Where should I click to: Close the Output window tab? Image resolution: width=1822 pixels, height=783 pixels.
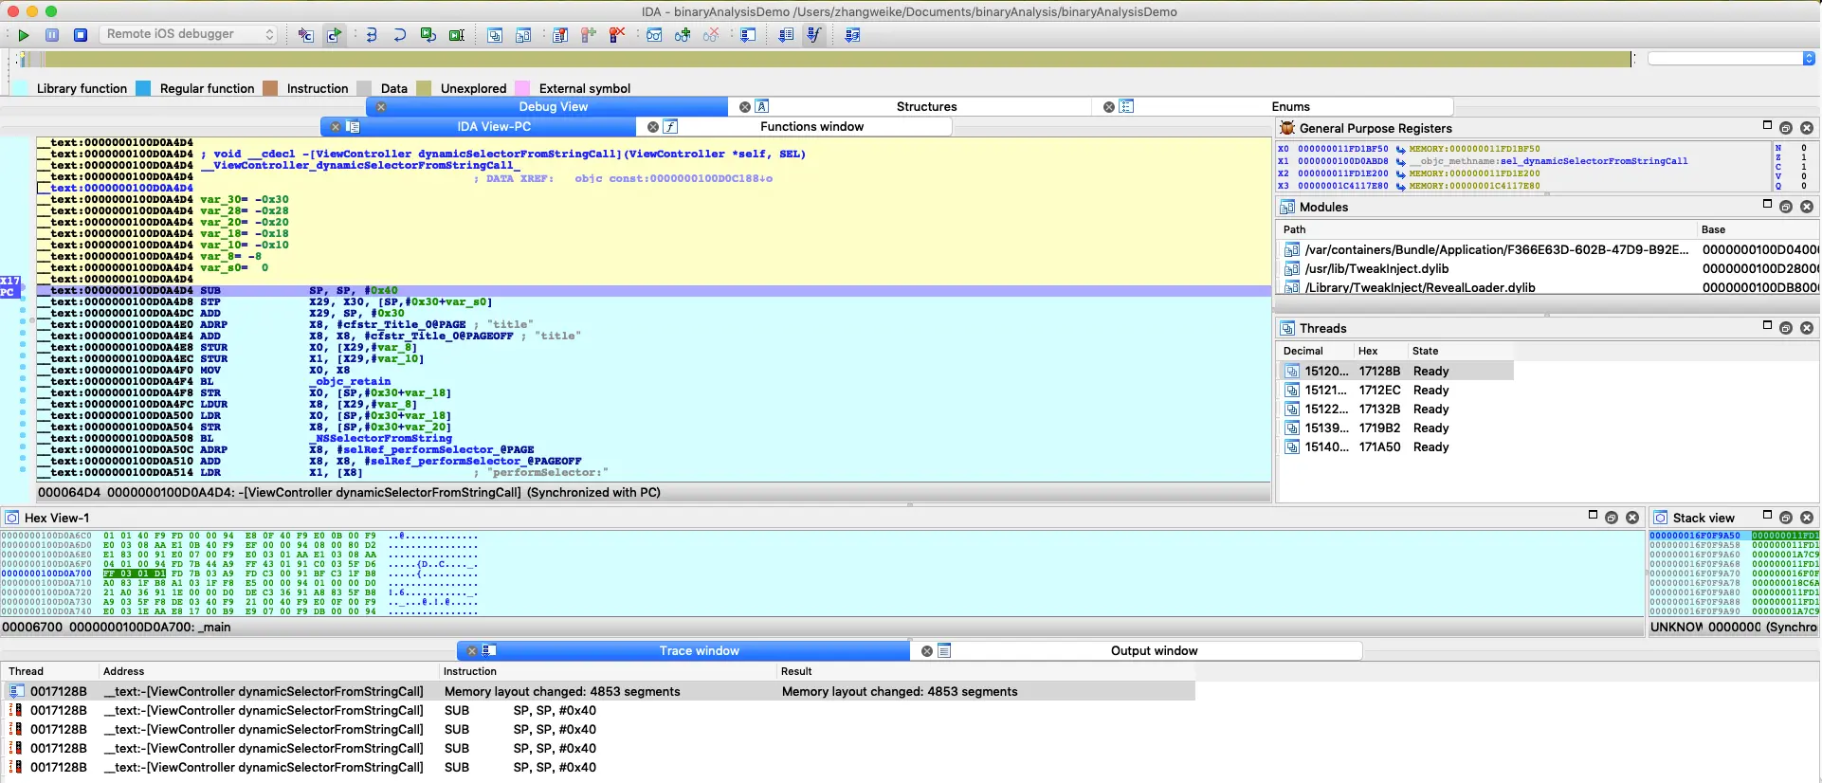pos(927,651)
